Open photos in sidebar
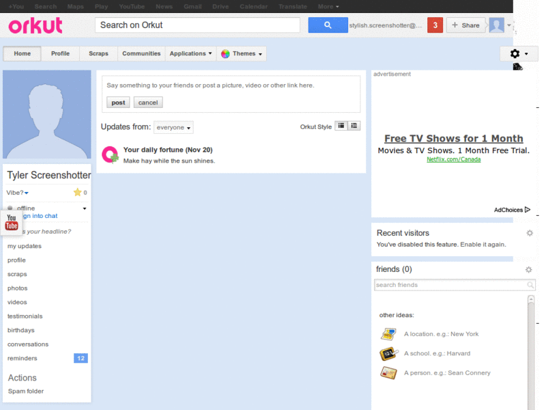This screenshot has width=546, height=410. tap(18, 288)
